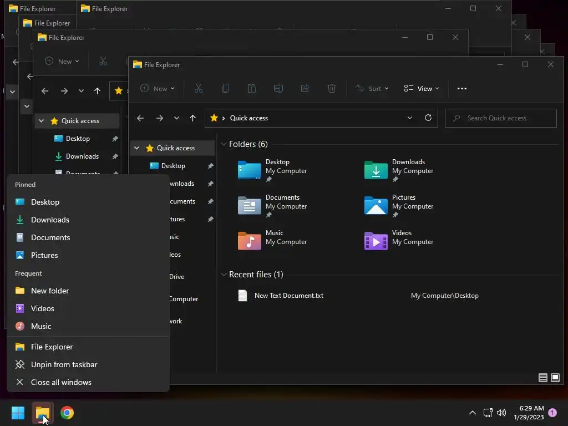
Task: Go back in the back File Explorer window
Action: [45, 91]
